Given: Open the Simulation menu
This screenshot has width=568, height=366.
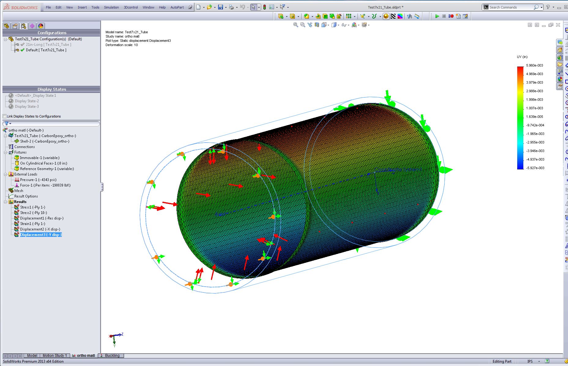Looking at the screenshot, I should pos(111,7).
